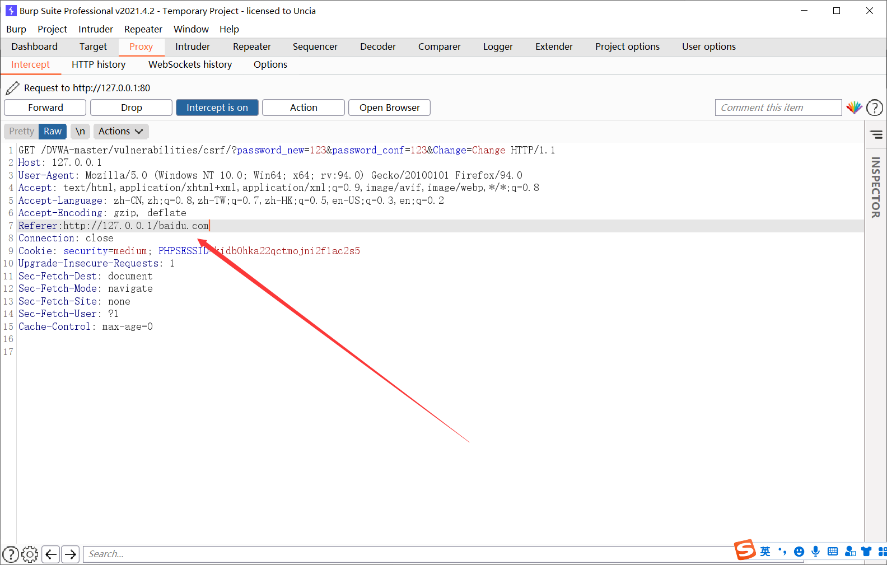Switch to the Intruder tool tab
Image resolution: width=887 pixels, height=565 pixels.
[x=193, y=46]
